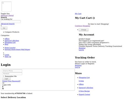Open Shopping List in Categories list
The image size is (124, 99).
(10, 42)
